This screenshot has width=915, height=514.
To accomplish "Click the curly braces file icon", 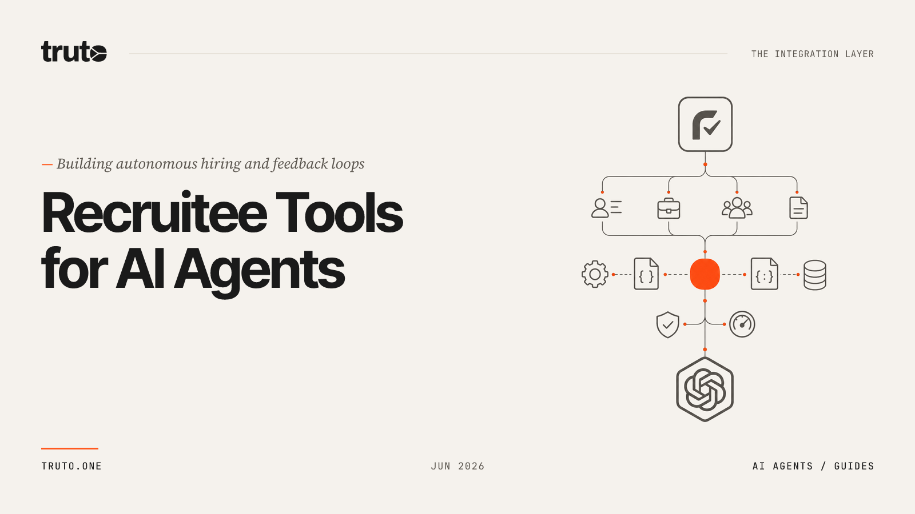I will point(646,274).
